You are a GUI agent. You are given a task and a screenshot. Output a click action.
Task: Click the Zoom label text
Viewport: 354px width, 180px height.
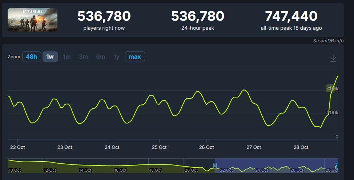tap(14, 57)
